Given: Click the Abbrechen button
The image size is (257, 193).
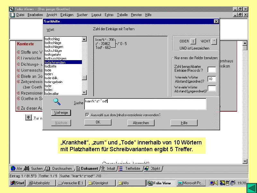Looking at the screenshot, I should [141, 123].
